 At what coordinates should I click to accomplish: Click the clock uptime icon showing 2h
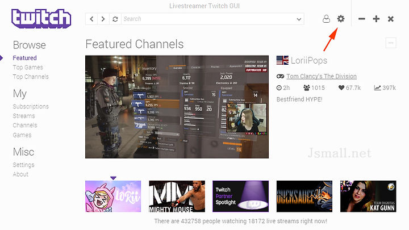pos(279,88)
